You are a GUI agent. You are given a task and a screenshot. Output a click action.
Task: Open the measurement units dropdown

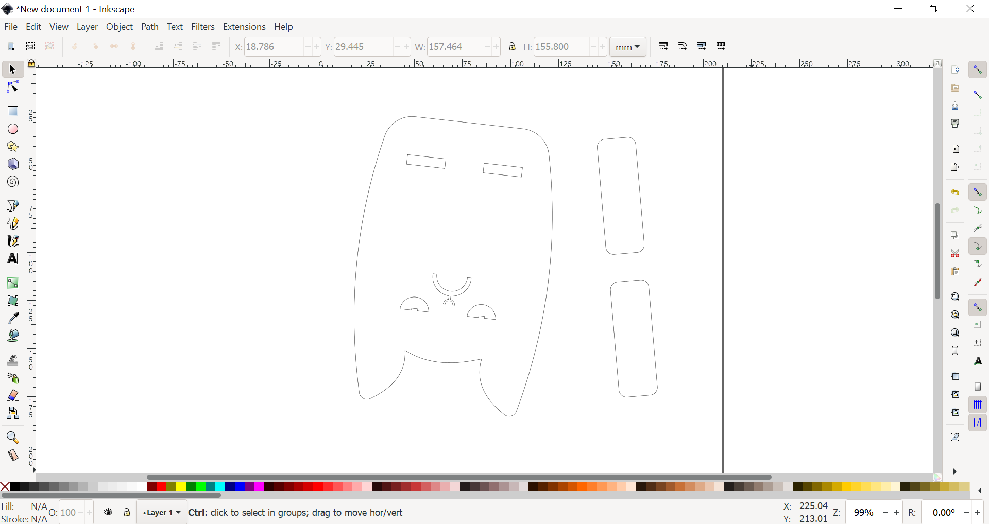click(628, 46)
